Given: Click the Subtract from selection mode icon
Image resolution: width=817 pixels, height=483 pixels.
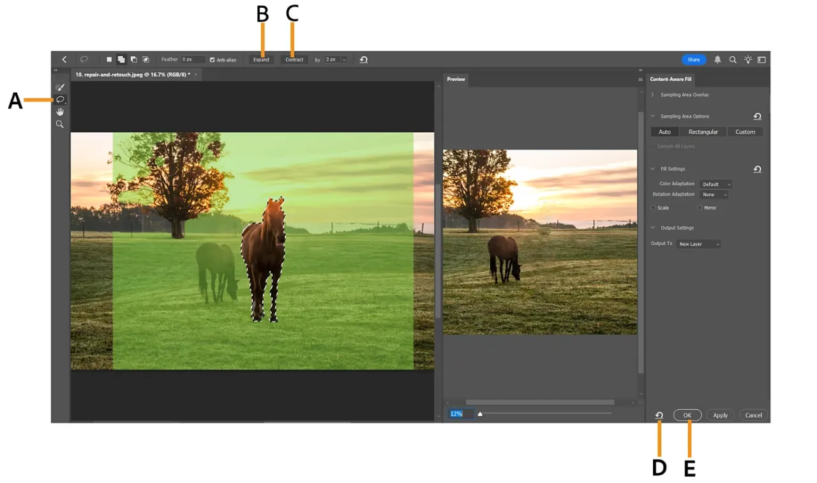Looking at the screenshot, I should [133, 59].
